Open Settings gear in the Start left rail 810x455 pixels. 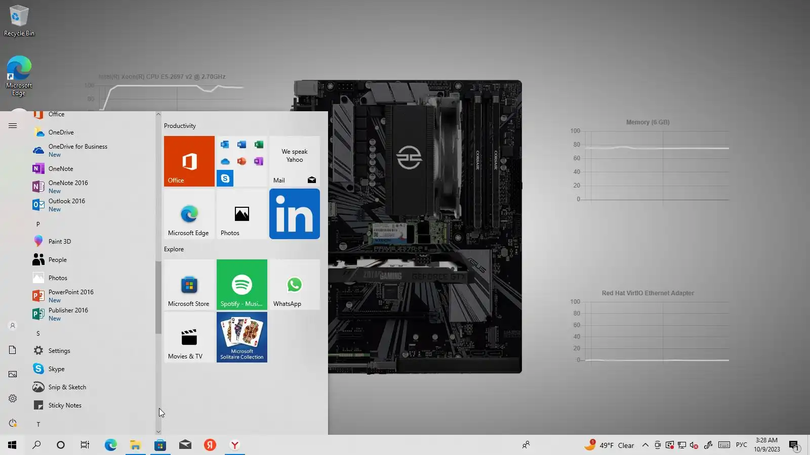13,398
